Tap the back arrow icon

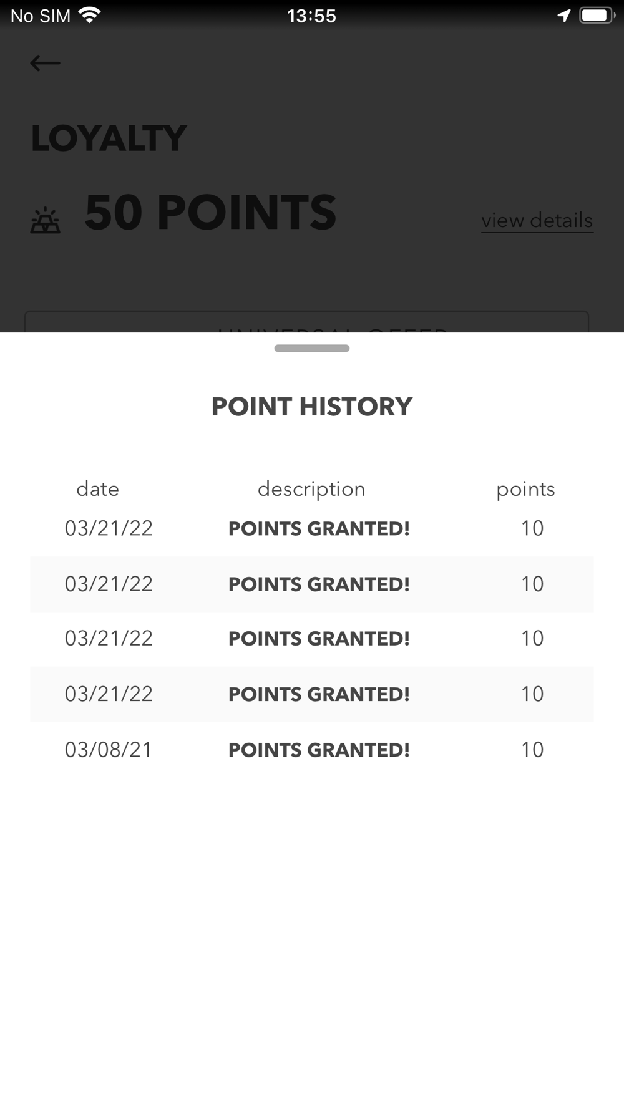tap(45, 63)
